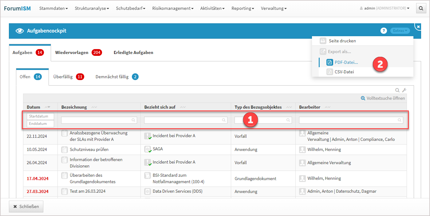This screenshot has height=216, width=430.
Task: Open the Volltextsuche öffnen link
Action: coord(383,98)
